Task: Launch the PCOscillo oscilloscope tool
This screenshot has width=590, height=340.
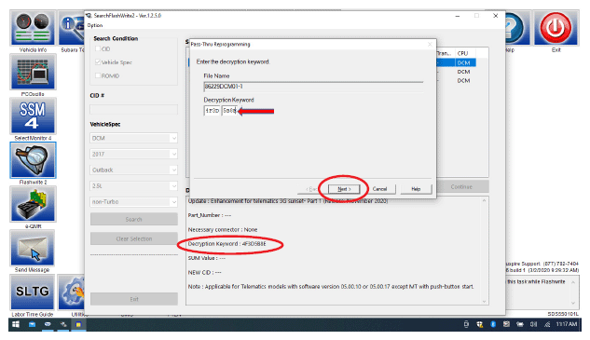Action: point(33,73)
